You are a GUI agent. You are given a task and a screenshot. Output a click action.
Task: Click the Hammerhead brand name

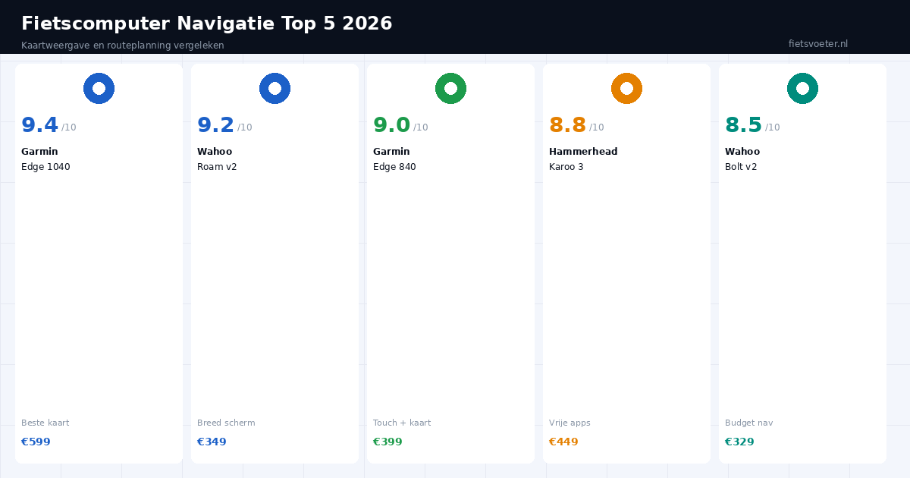583,152
